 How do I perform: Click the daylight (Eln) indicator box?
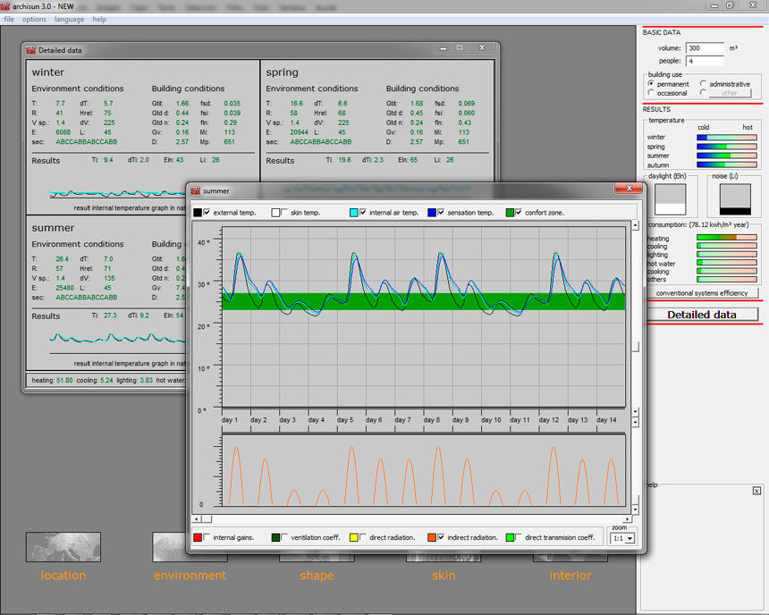pos(671,198)
